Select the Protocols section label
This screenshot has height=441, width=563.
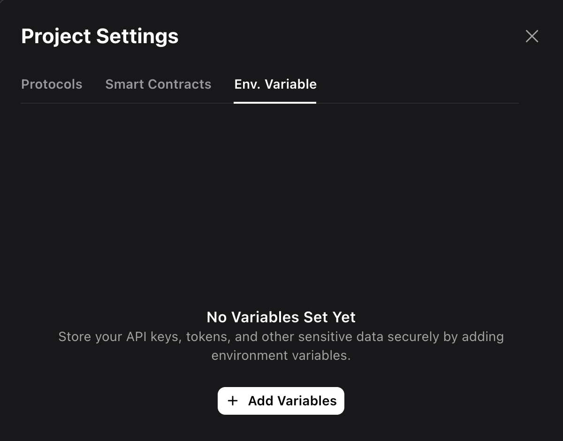(52, 84)
